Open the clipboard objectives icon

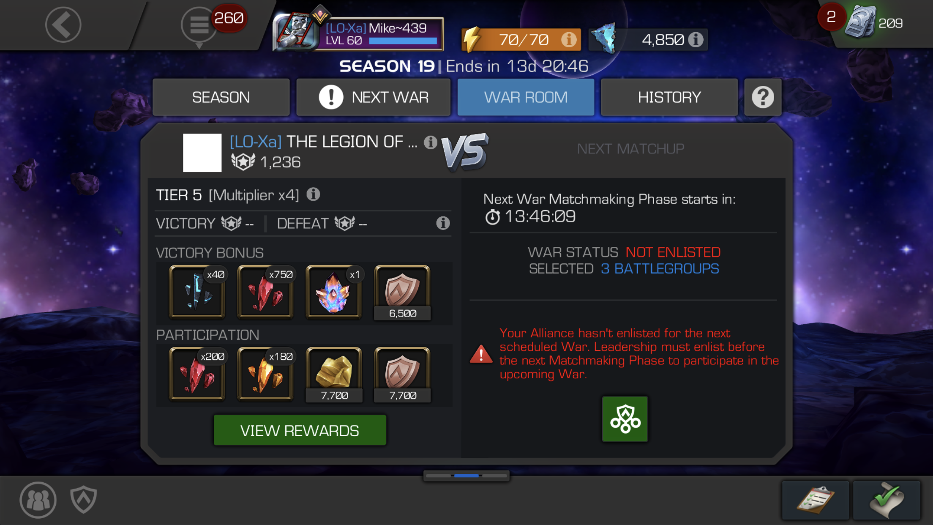tap(815, 500)
